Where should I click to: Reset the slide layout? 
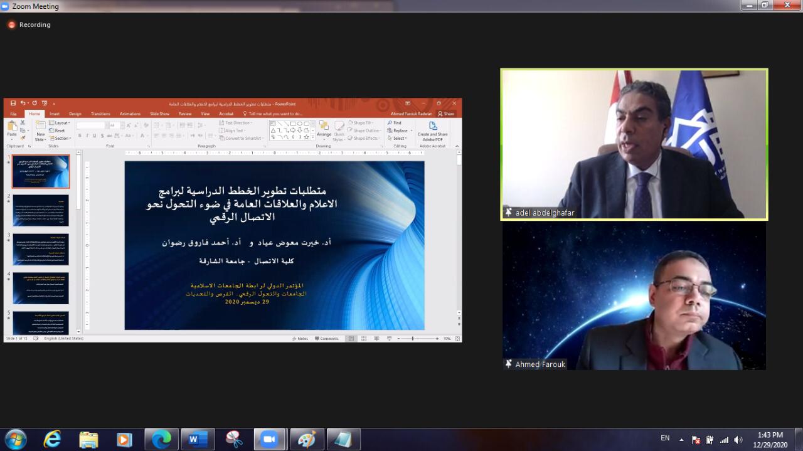[x=56, y=130]
